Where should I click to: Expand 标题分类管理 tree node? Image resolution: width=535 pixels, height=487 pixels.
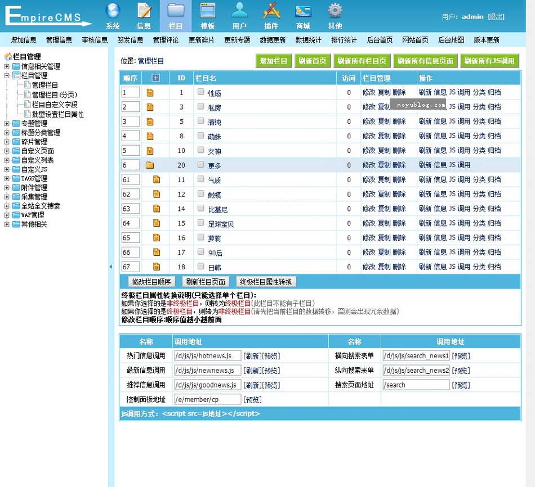(x=7, y=133)
